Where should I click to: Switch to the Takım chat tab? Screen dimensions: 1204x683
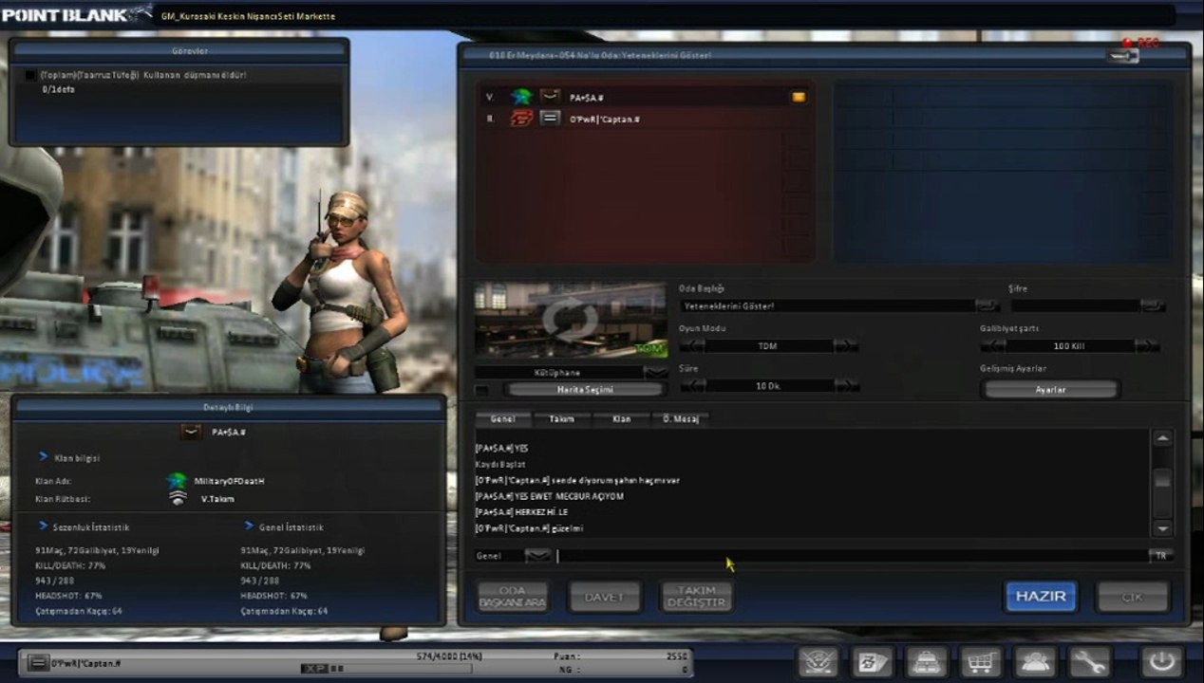pos(562,418)
